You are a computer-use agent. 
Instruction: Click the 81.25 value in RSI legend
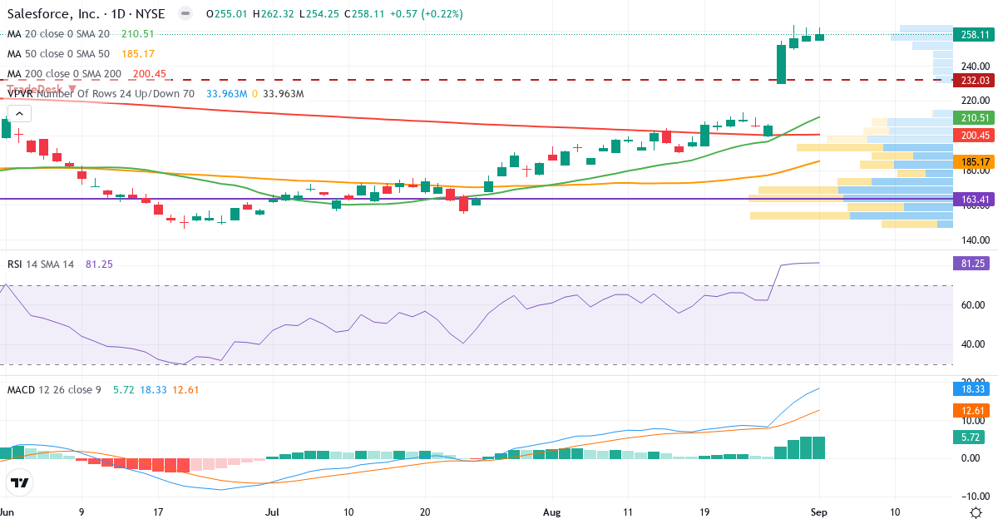click(x=99, y=264)
